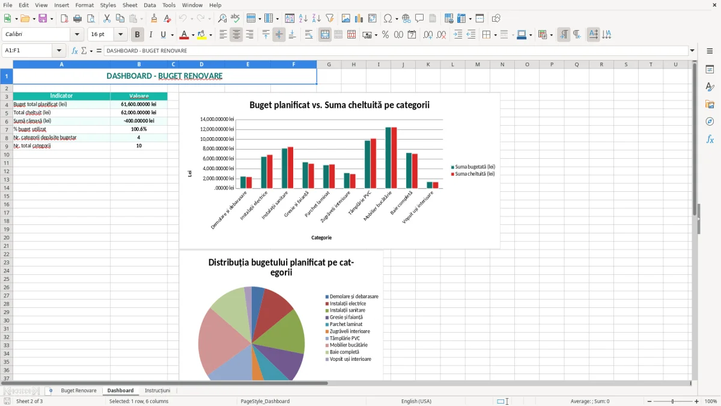Insert a Pivot Table via toolbar icon

pos(373,19)
